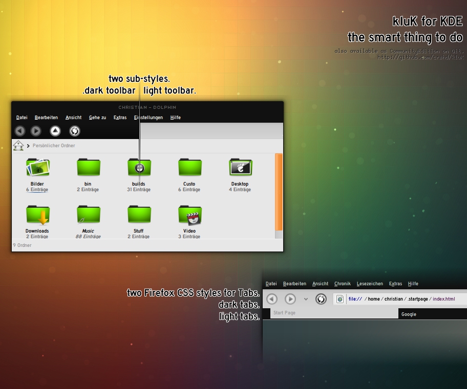Open the builds folder
Viewport: 467px width, 389px height.
139,168
